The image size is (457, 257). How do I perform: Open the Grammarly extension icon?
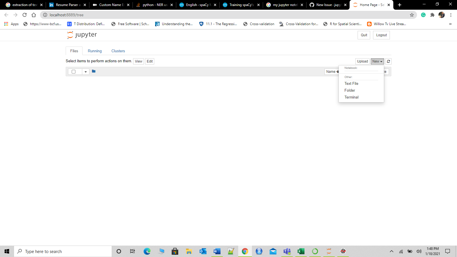point(423,15)
